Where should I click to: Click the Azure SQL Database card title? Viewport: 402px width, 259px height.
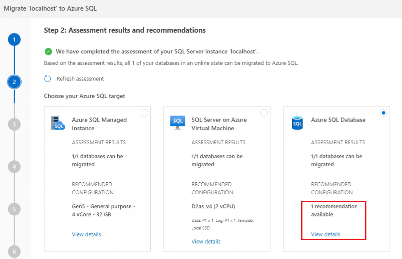tap(338, 120)
